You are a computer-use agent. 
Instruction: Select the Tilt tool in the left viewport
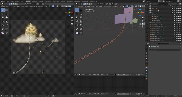coord(7,29)
